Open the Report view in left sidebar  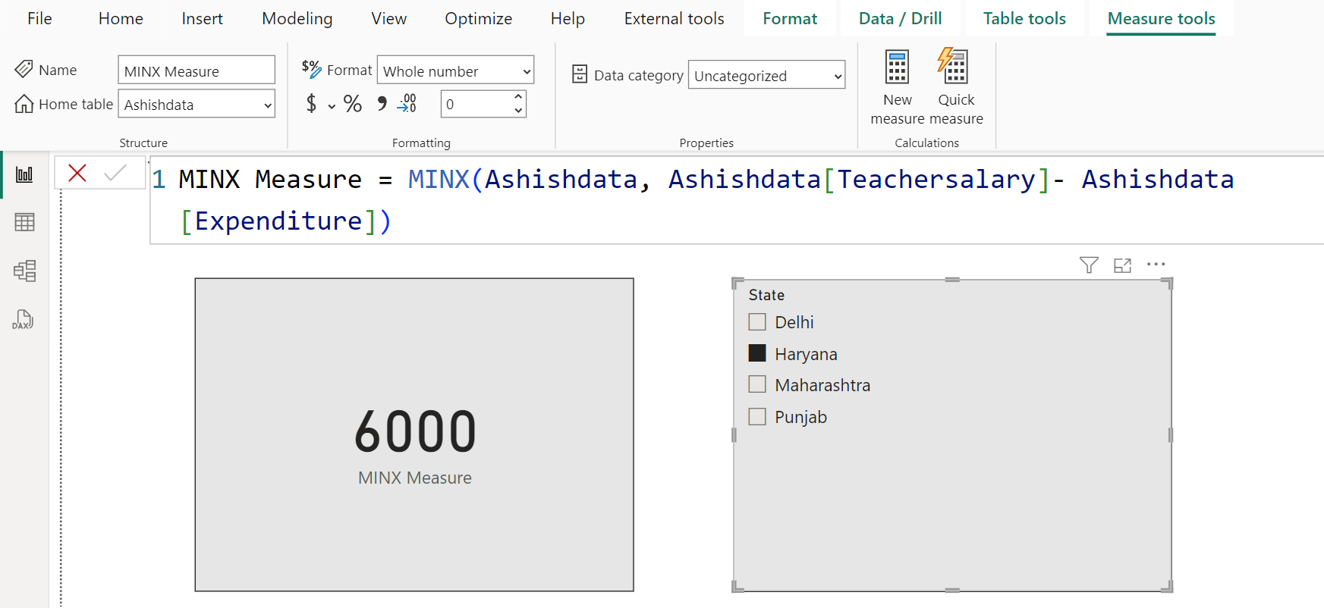tap(24, 174)
